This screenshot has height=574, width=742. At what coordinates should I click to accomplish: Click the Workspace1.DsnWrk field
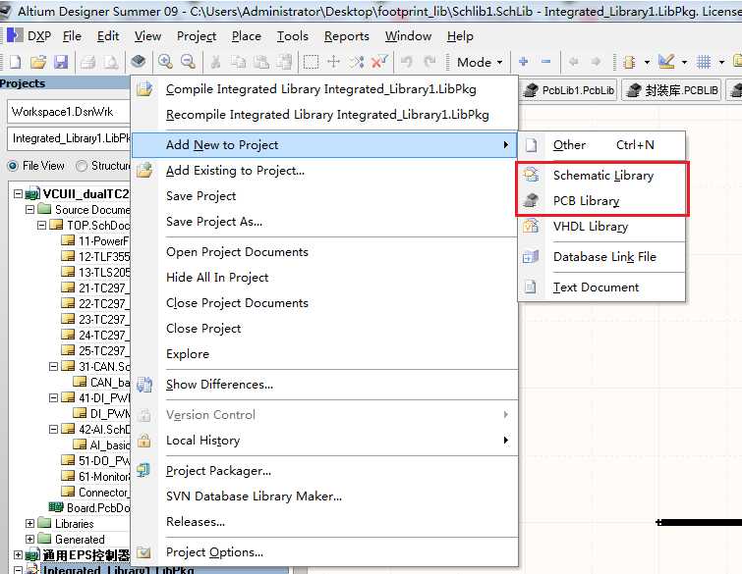69,112
